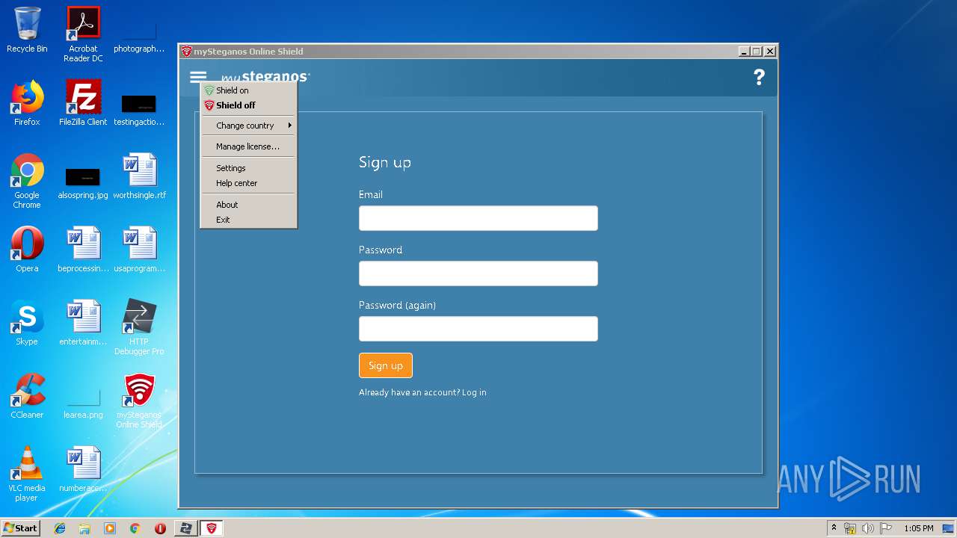Image resolution: width=957 pixels, height=538 pixels.
Task: Open HTTP Debugger Pro desktop icon
Action: pyautogui.click(x=139, y=327)
